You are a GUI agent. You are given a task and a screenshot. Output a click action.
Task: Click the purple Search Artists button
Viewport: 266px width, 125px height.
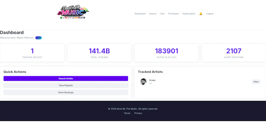point(66,79)
